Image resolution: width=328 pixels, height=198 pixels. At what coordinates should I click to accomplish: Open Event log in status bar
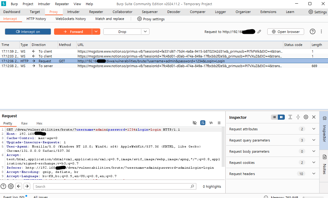click(x=14, y=197)
